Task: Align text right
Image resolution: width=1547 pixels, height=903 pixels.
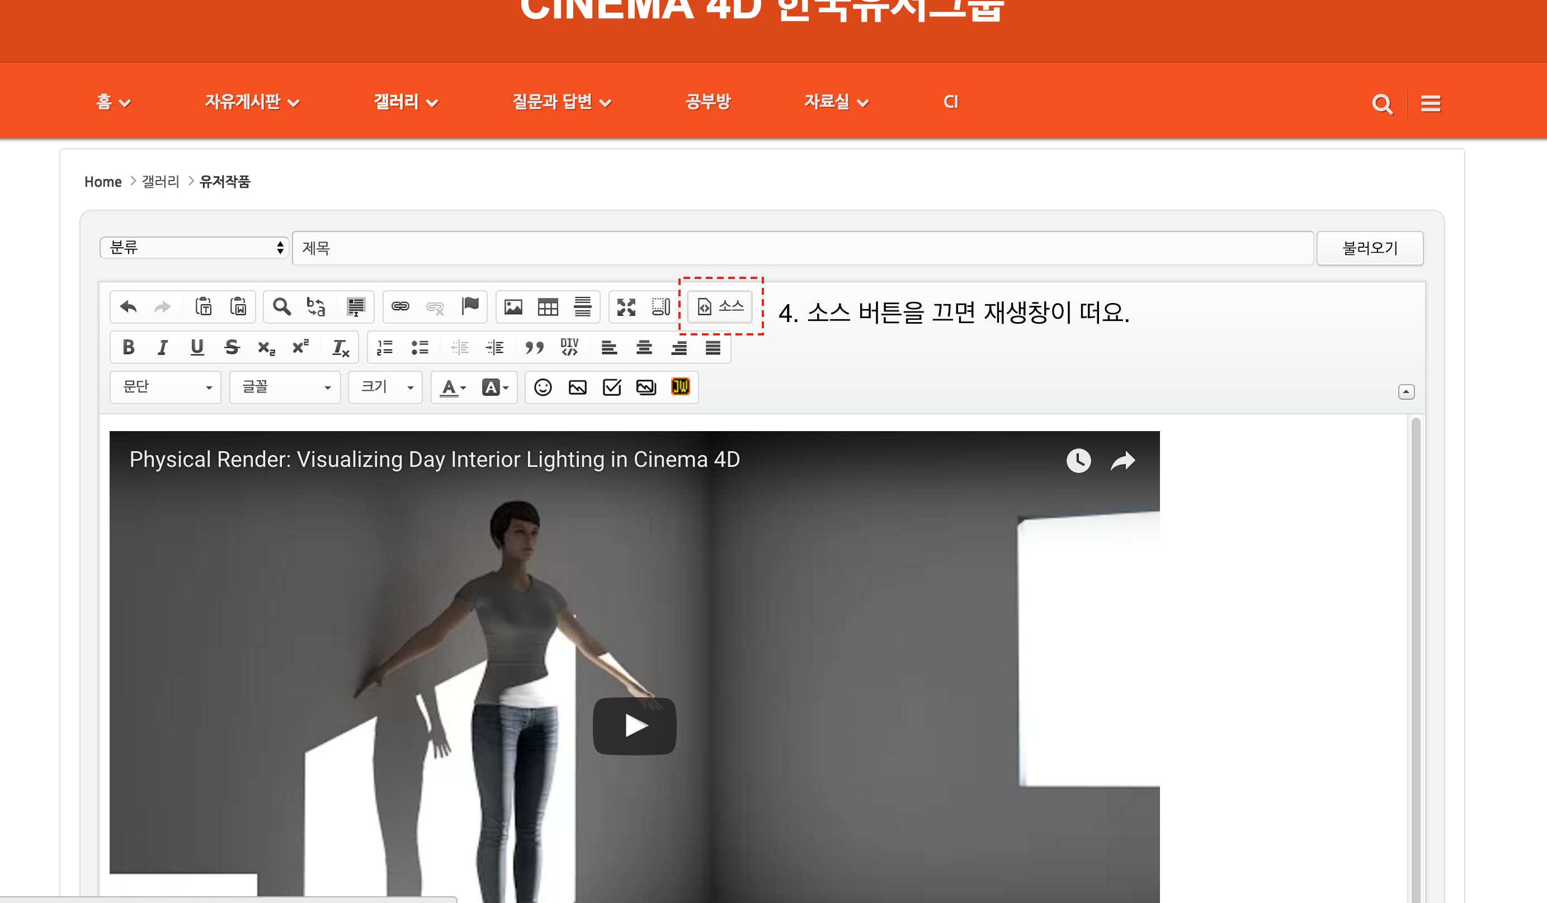Action: pyautogui.click(x=679, y=347)
